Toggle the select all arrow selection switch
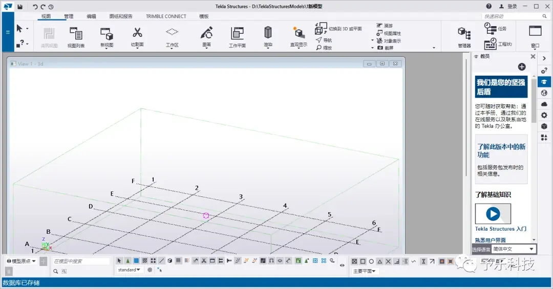553x289 pixels. click(x=119, y=261)
